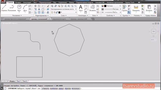Open the Параметризация ribbon tab
This screenshot has height=90, width=161.
click(x=45, y=2)
